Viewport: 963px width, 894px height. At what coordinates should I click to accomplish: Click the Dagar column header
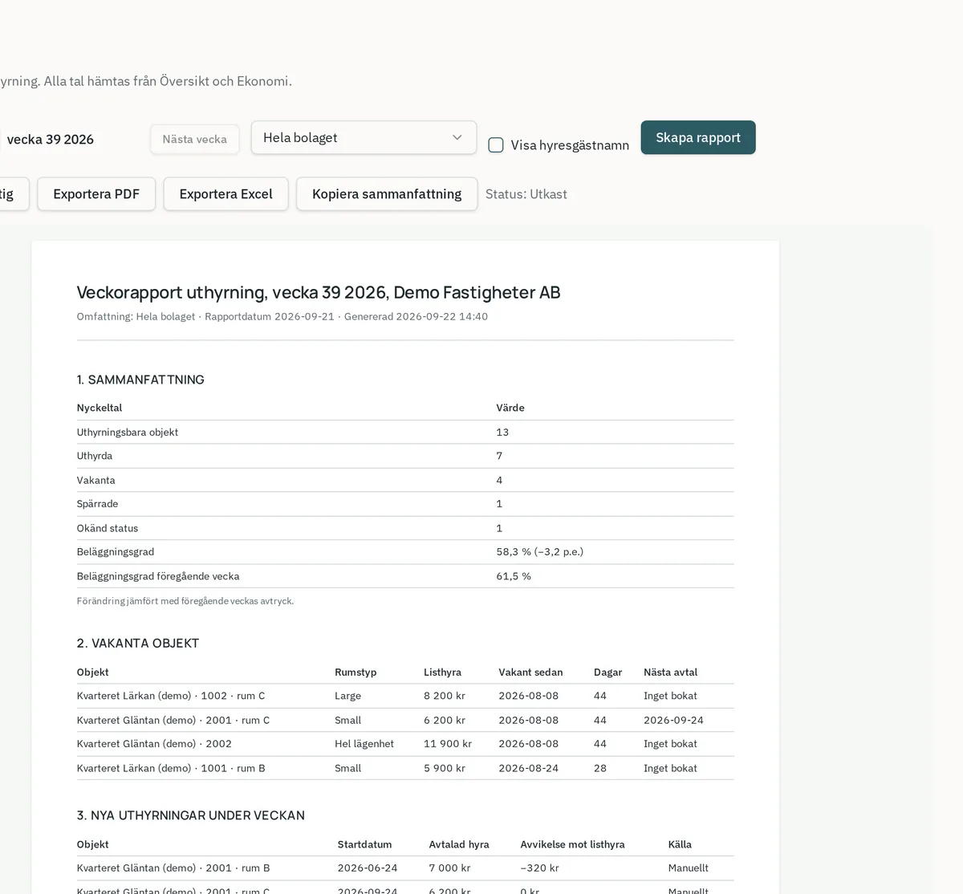click(x=607, y=673)
